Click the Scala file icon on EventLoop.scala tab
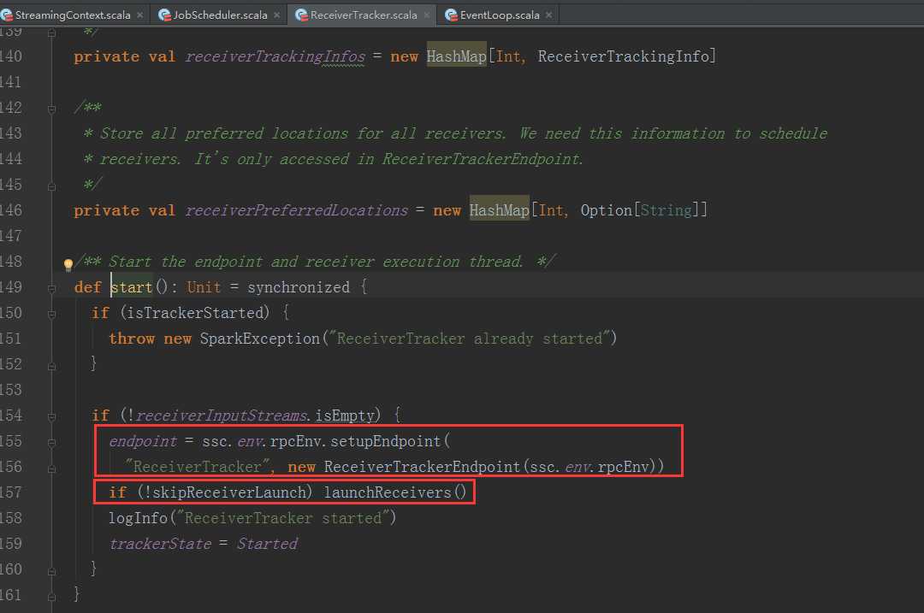 452,15
